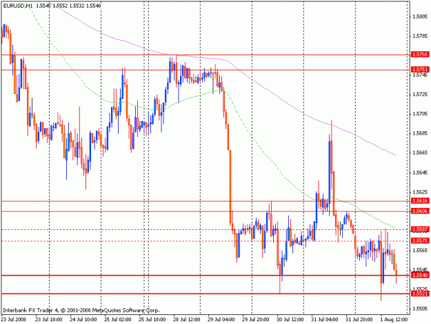Click the 1.5565 price scale value

pyautogui.click(x=420, y=251)
